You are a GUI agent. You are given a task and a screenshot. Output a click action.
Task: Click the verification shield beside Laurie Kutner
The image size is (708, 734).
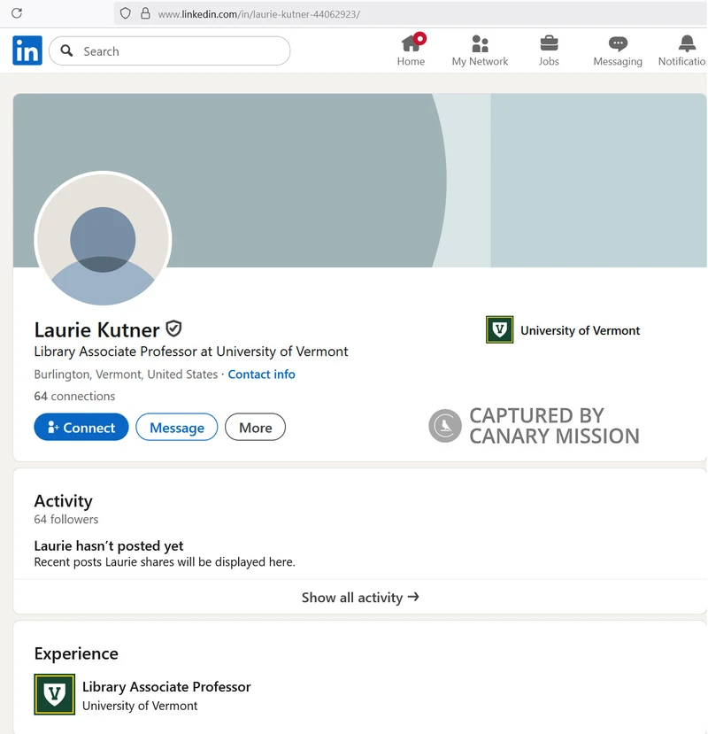tap(174, 328)
